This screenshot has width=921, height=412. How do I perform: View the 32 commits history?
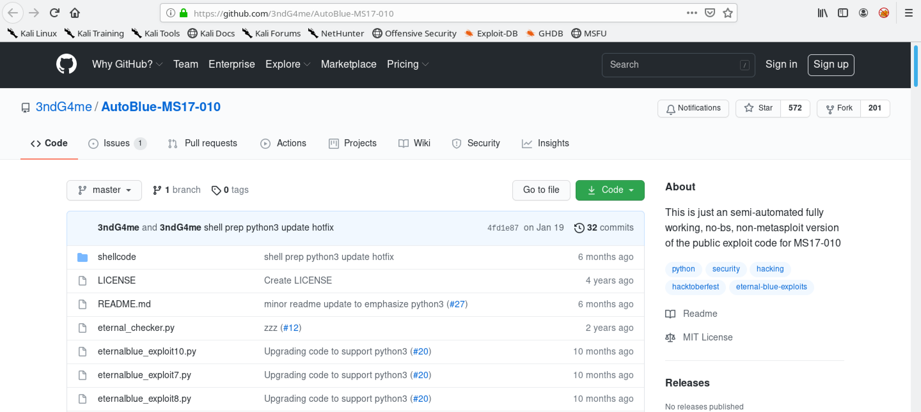coord(603,228)
